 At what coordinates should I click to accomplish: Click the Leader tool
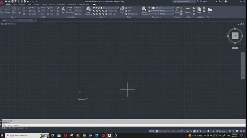78,11
